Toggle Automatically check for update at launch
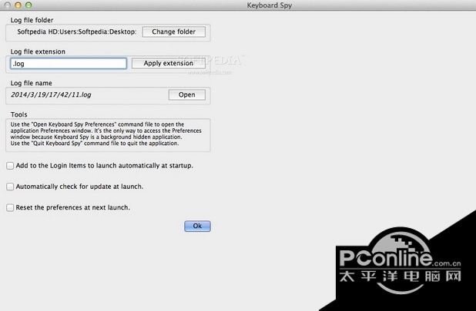The height and width of the screenshot is (311, 476). [x=10, y=187]
